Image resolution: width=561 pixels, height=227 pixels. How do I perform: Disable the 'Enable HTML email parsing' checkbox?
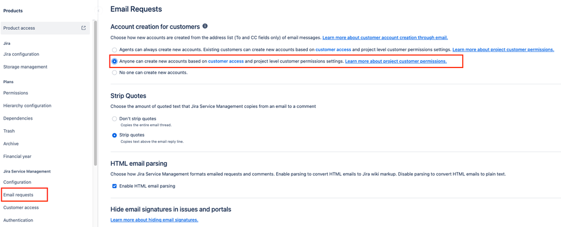(x=115, y=186)
